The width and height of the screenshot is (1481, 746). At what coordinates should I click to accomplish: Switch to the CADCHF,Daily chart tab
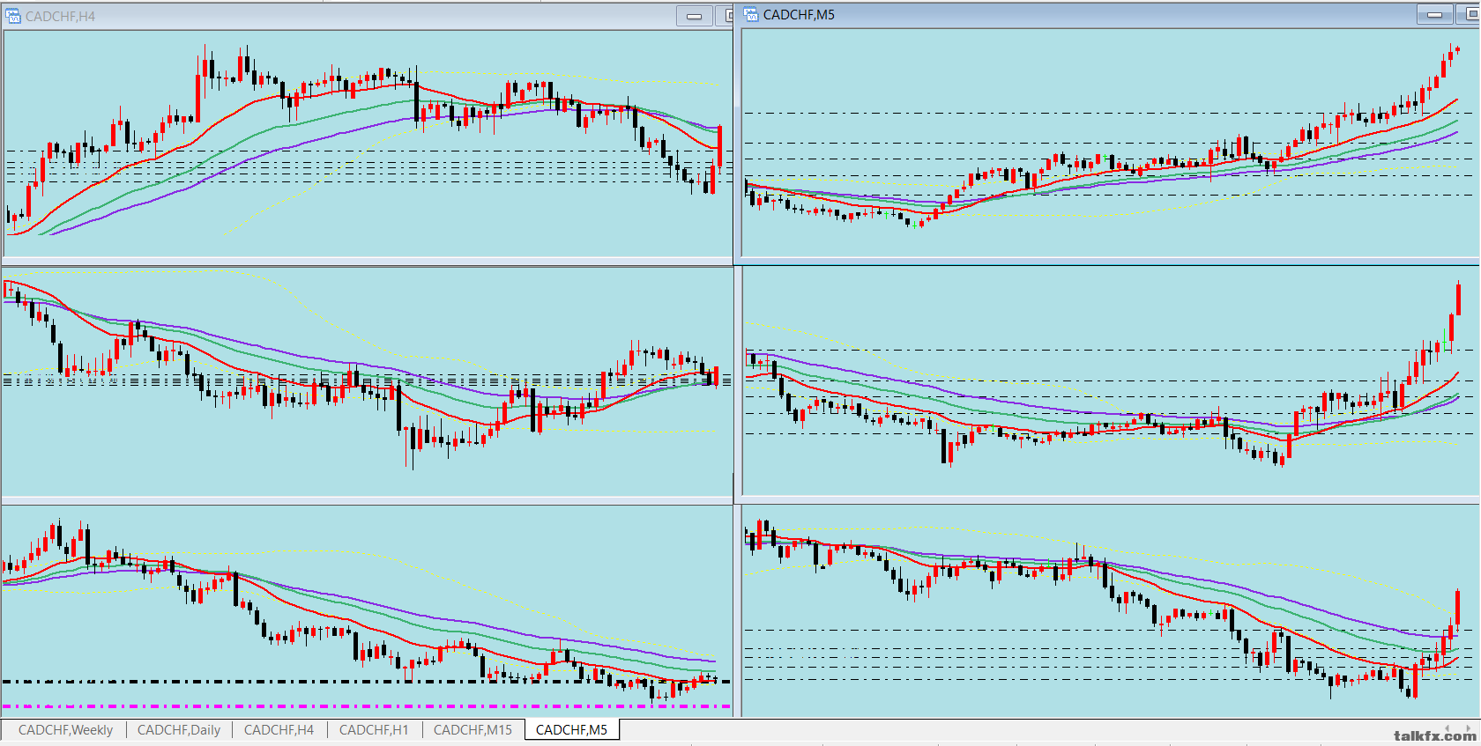179,729
